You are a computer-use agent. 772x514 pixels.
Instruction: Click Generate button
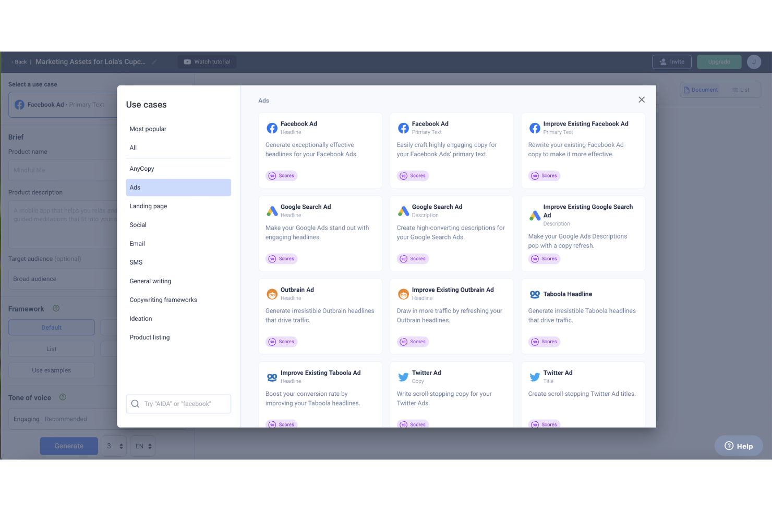coord(69,446)
